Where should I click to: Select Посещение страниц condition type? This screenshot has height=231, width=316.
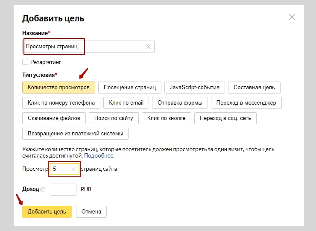coord(130,88)
